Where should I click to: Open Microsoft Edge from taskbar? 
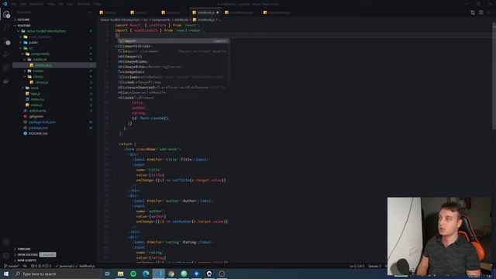point(146,274)
